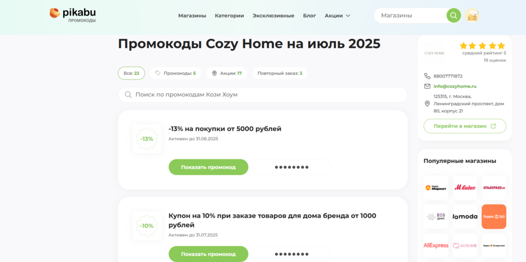This screenshot has height=262, width=526.
Task: Show promo code for the -13% offer
Action: click(x=209, y=167)
